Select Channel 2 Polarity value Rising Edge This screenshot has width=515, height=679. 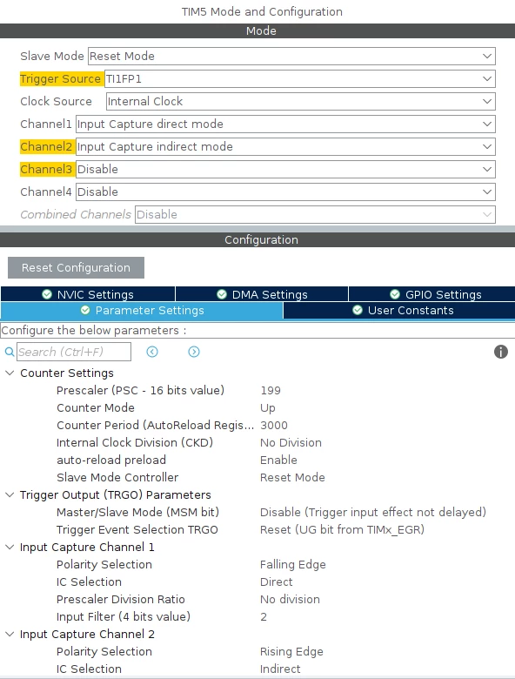coord(291,652)
